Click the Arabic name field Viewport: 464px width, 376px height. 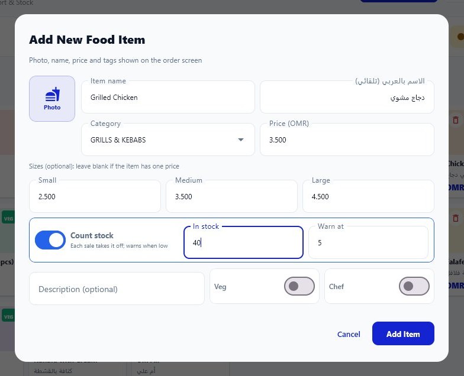(347, 97)
